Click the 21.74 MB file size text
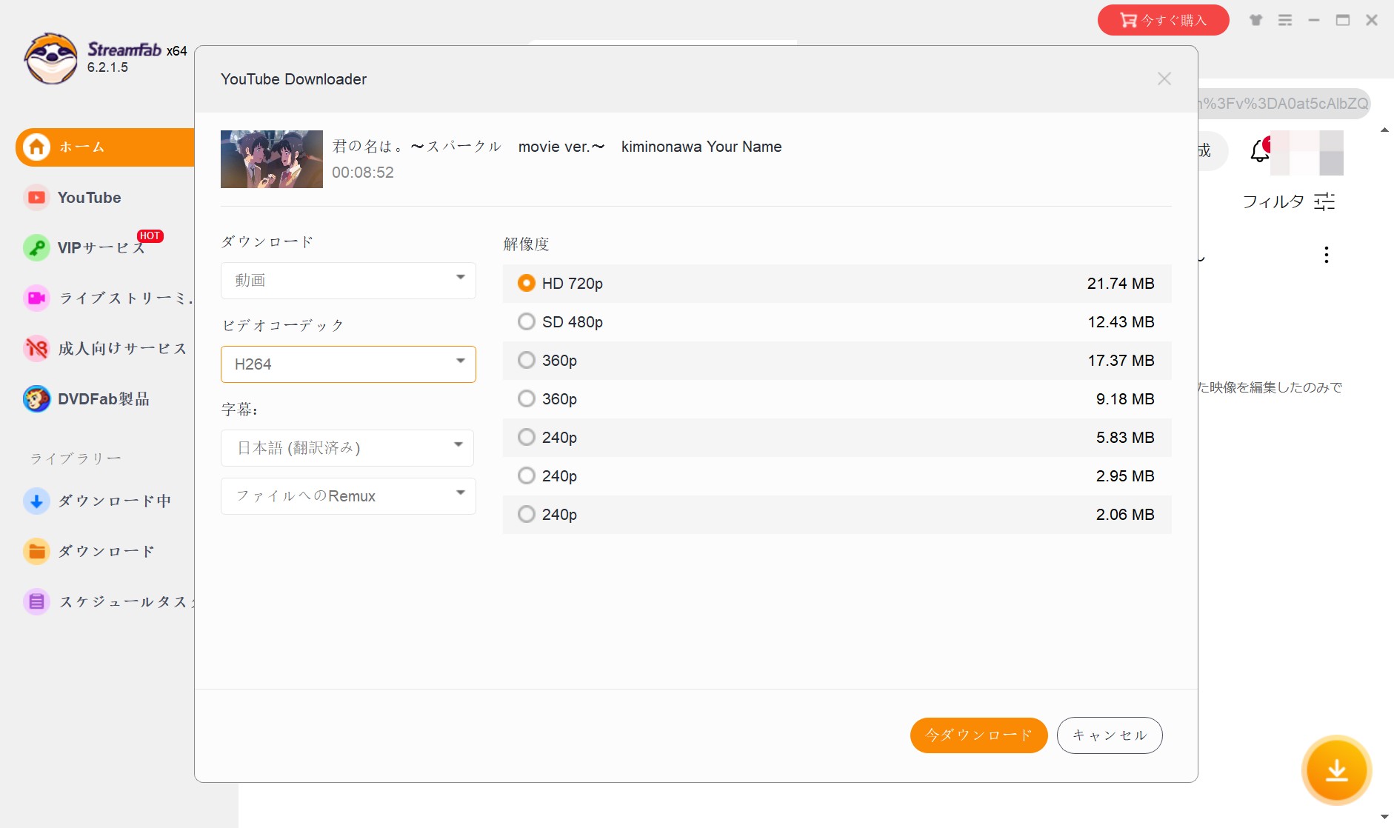This screenshot has width=1394, height=828. [x=1121, y=284]
